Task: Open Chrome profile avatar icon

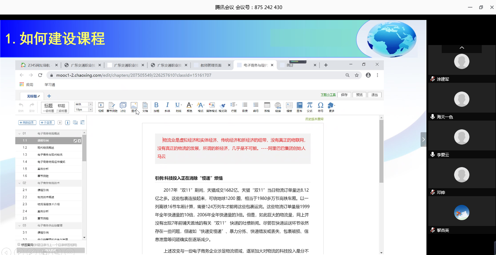Action: [368, 75]
